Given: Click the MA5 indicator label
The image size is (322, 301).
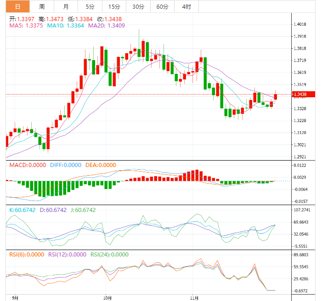Looking at the screenshot, I should click(x=26, y=26).
